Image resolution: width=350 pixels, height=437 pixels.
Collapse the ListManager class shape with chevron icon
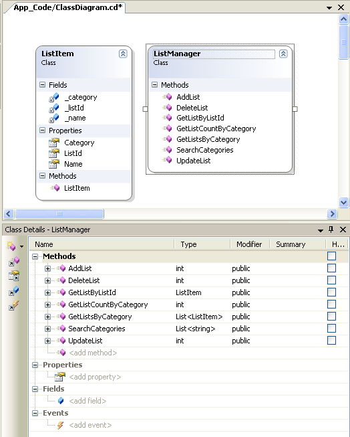coord(283,54)
